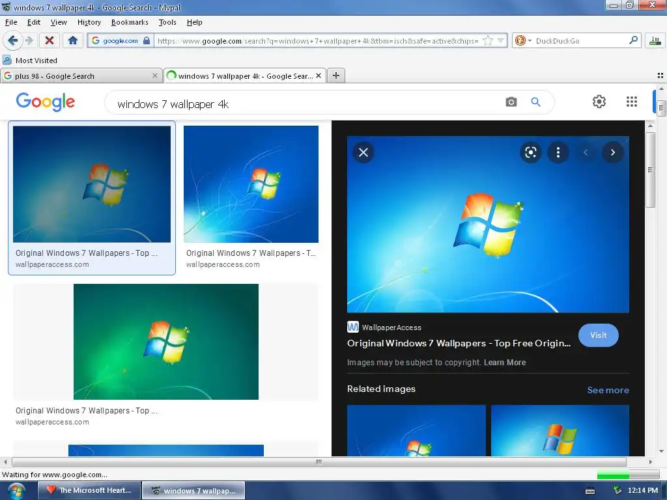Close the plus 98 Google Search tab
This screenshot has height=500, width=667.
coord(155,76)
